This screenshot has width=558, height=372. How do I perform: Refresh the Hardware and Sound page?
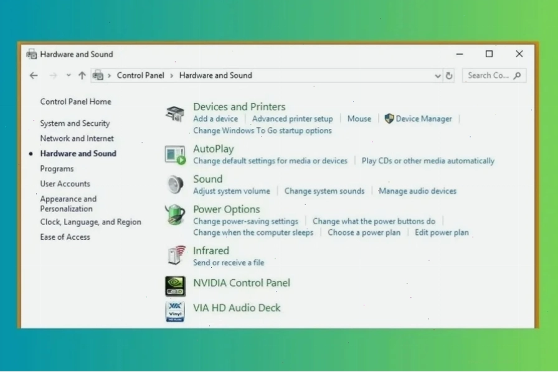(x=449, y=75)
